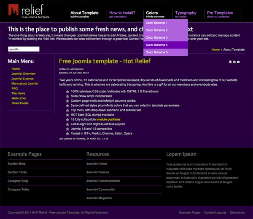
Task: Click About Template breadcrumb text
Action: [234, 50]
